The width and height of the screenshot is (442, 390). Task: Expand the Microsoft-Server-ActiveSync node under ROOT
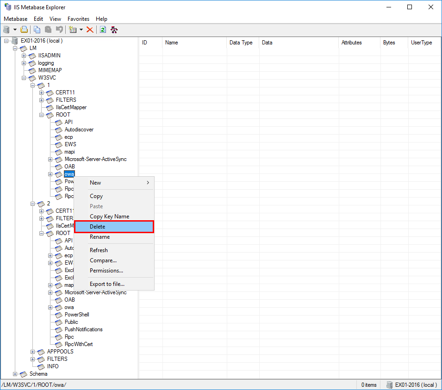51,159
